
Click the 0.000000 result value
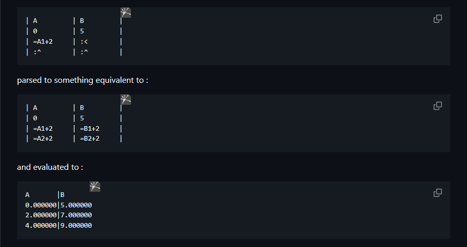pyautogui.click(x=41, y=205)
